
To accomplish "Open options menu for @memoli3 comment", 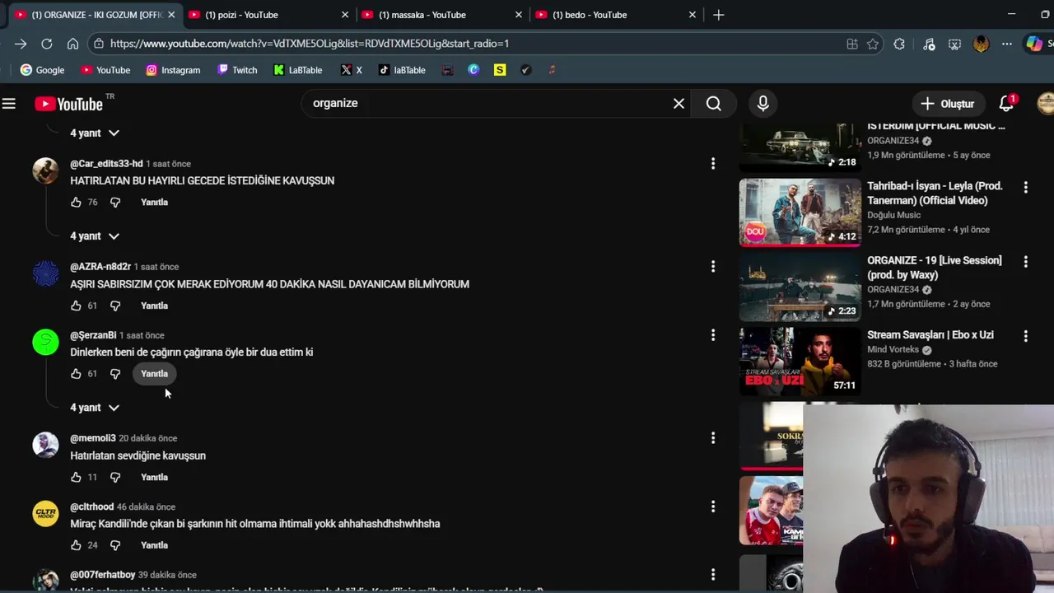I will pos(713,438).
